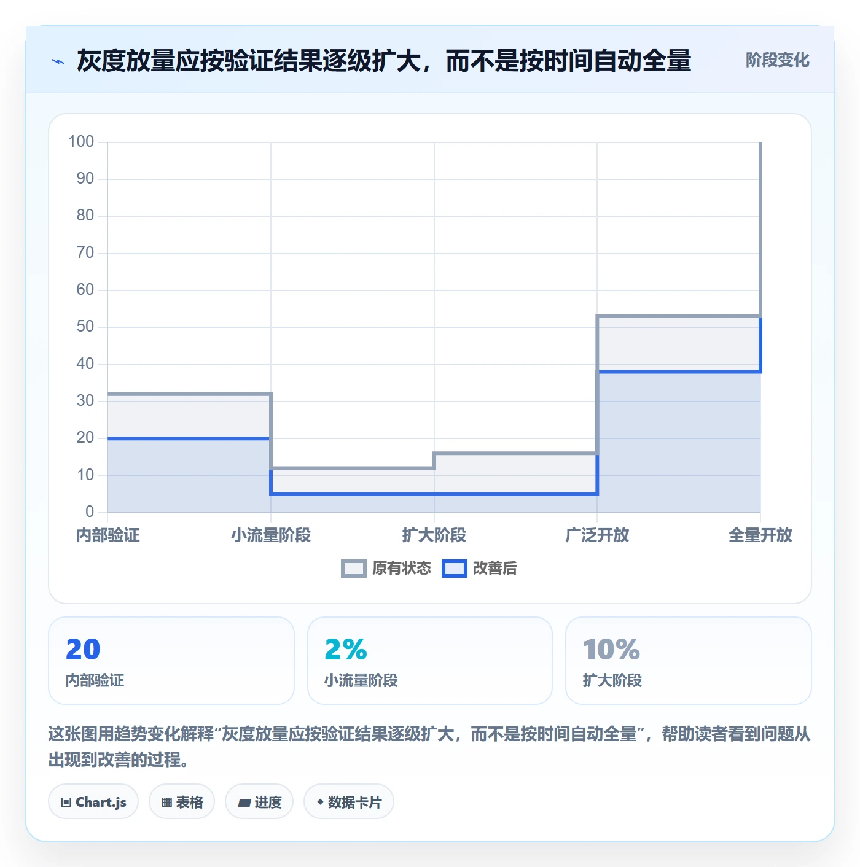Click the description paragraph starting 这张图用趋势变化

429,747
